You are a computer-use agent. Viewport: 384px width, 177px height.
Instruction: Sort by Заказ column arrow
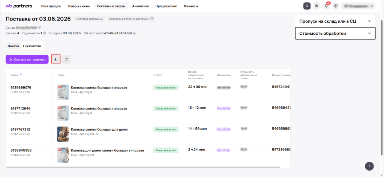[x=21, y=75]
